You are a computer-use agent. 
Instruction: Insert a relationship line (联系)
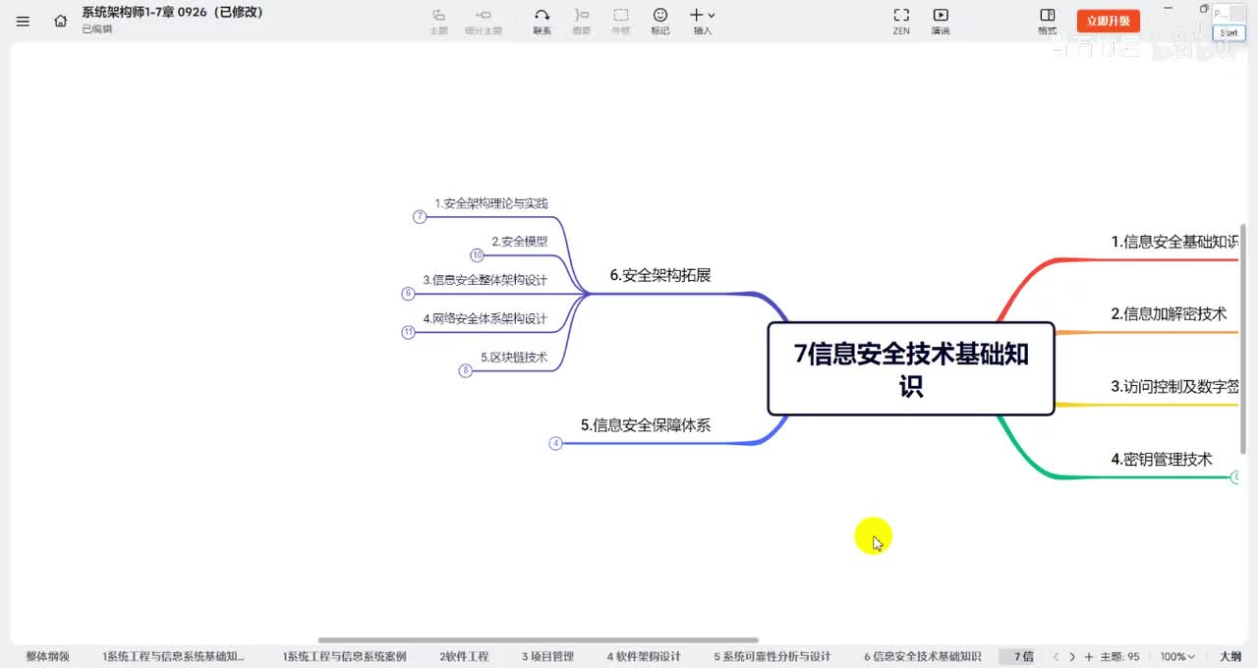tap(542, 21)
